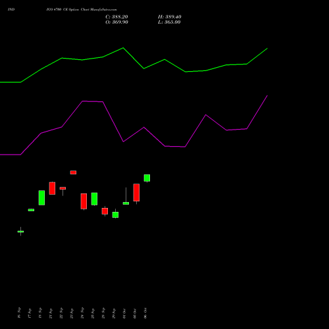
Task: Select the highest red candle above 23 Sep
Action: coord(73,172)
